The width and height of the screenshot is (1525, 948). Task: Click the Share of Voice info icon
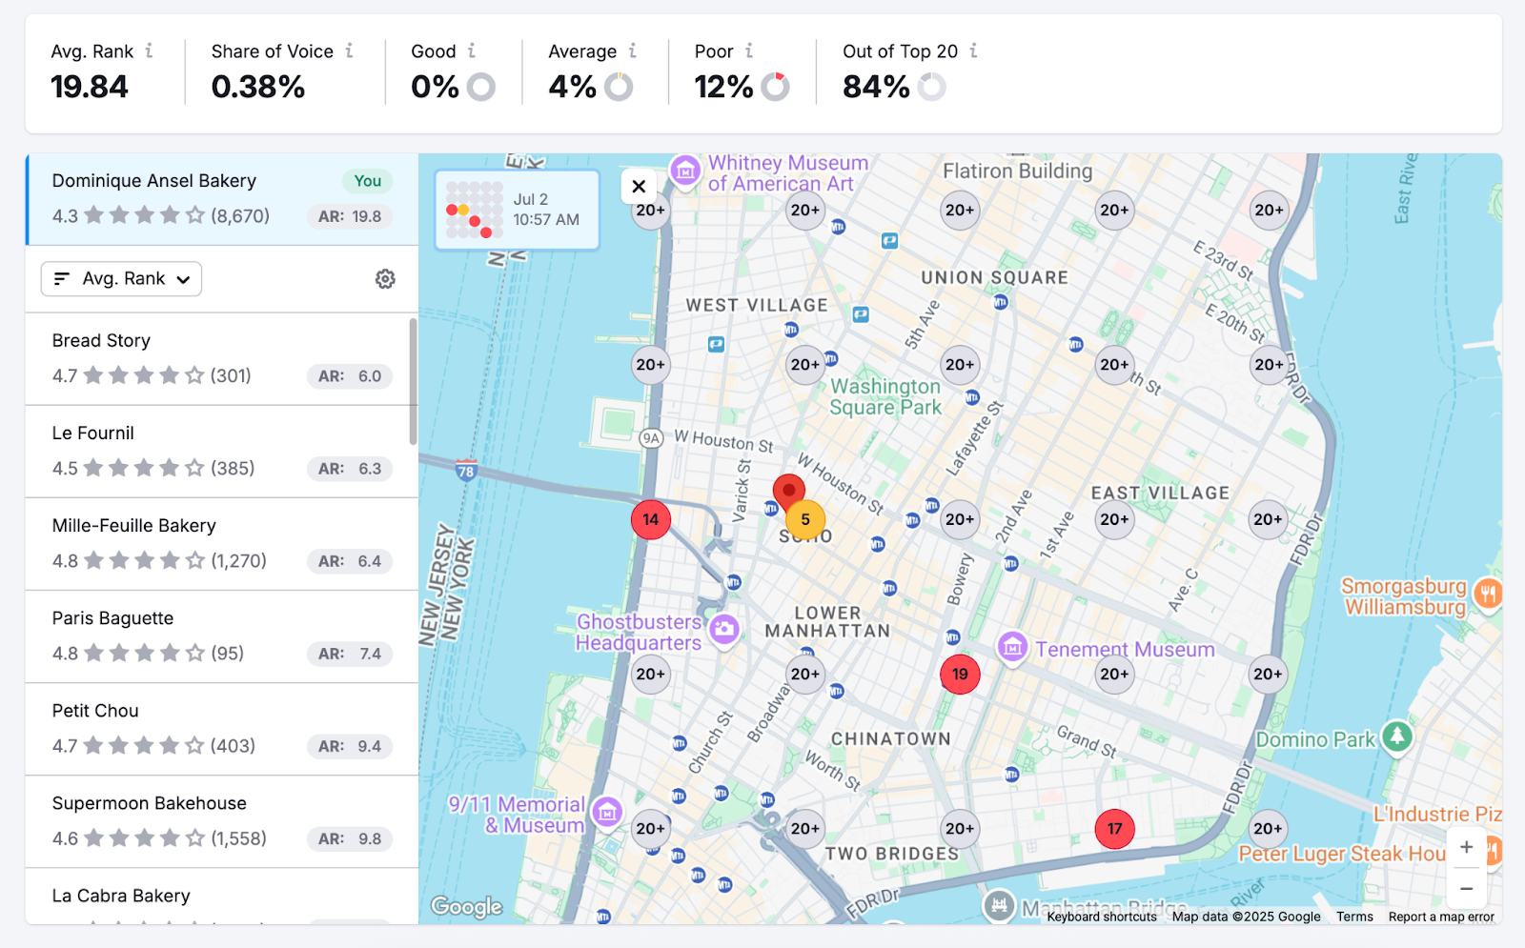pos(350,50)
